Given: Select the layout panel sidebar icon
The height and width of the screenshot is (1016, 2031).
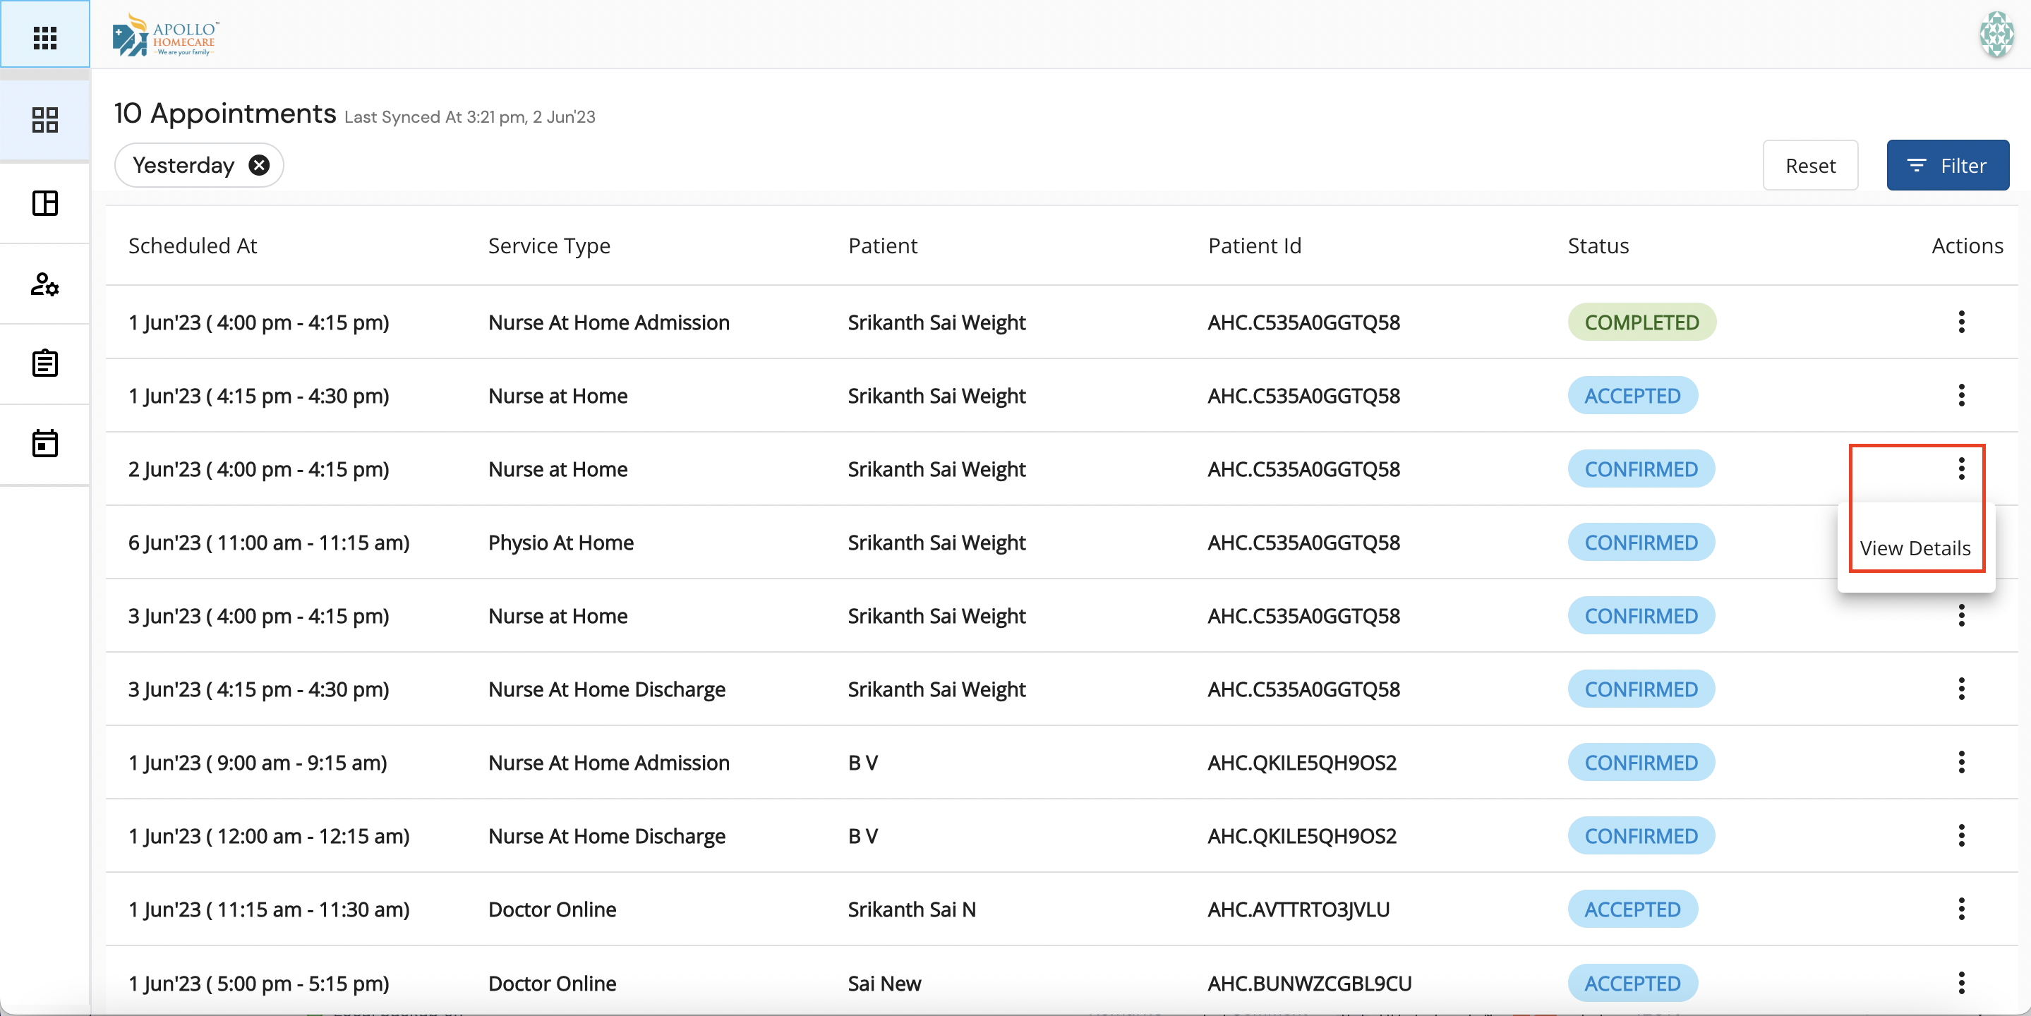Looking at the screenshot, I should (45, 203).
